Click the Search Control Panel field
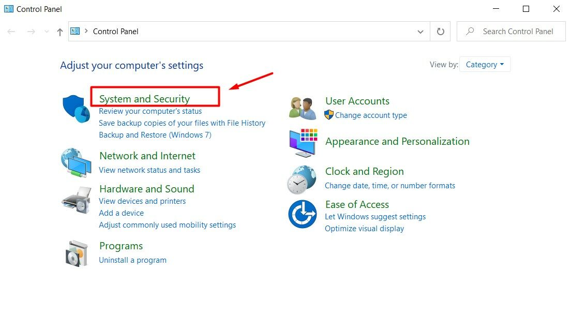Image resolution: width=571 pixels, height=315 pixels. point(511,32)
